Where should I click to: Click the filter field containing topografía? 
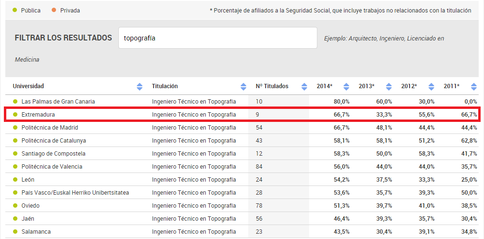click(218, 38)
